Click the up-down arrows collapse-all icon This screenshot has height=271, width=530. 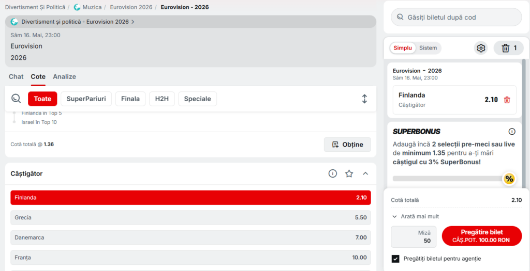(x=364, y=99)
